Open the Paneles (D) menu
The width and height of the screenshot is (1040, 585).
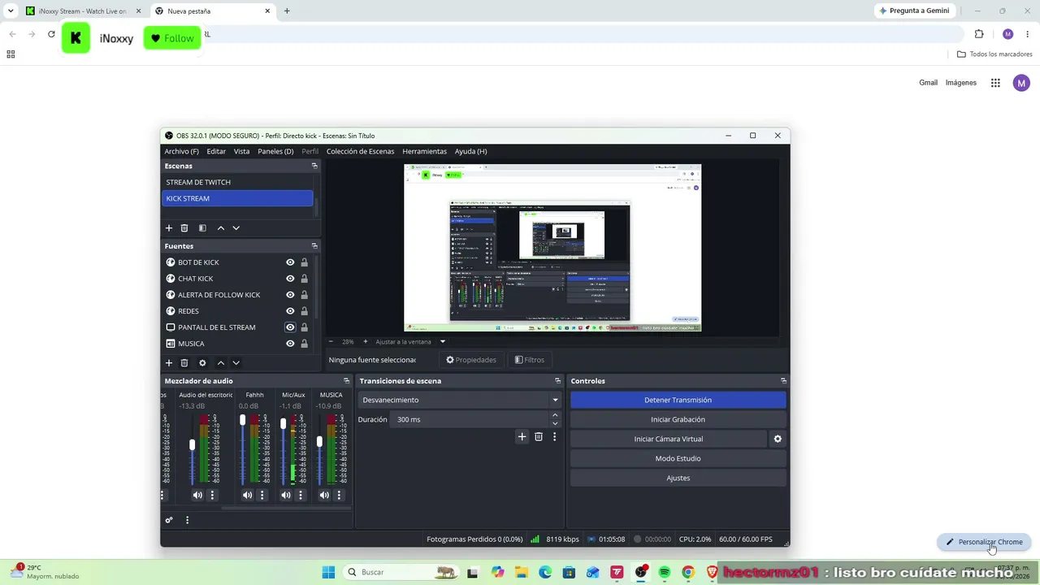(275, 151)
